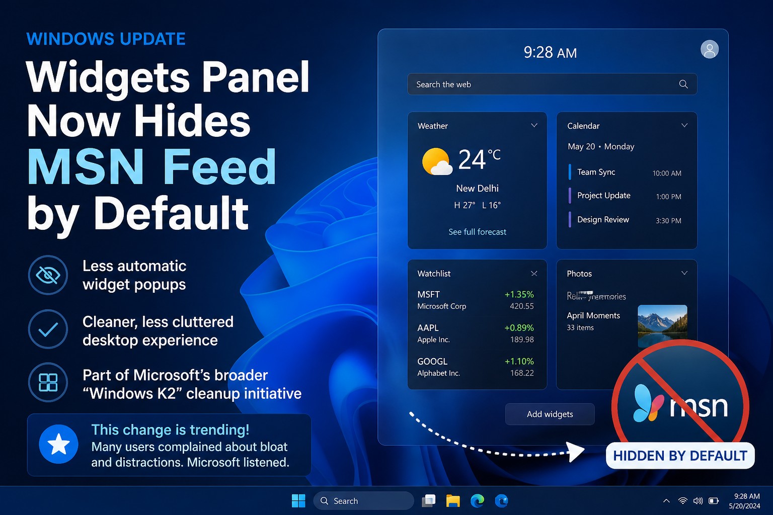Click the widgets grid icon
773x515 pixels.
point(48,382)
